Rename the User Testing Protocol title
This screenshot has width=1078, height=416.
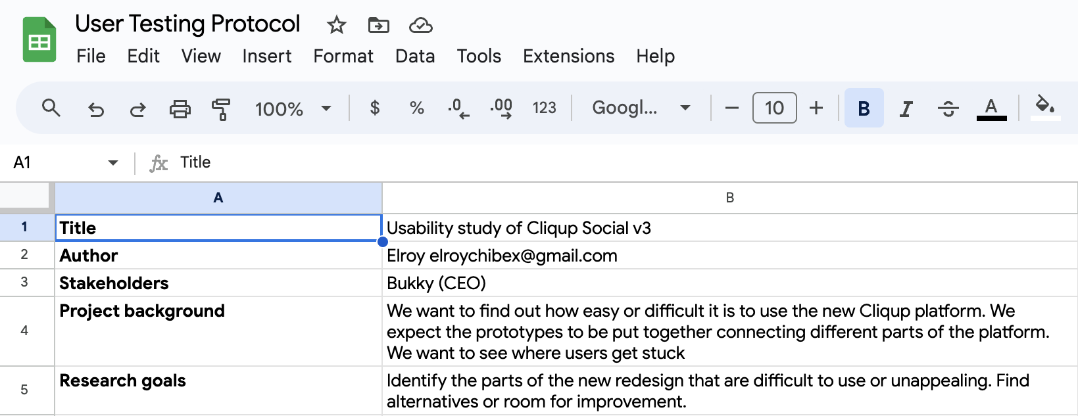[x=188, y=24]
